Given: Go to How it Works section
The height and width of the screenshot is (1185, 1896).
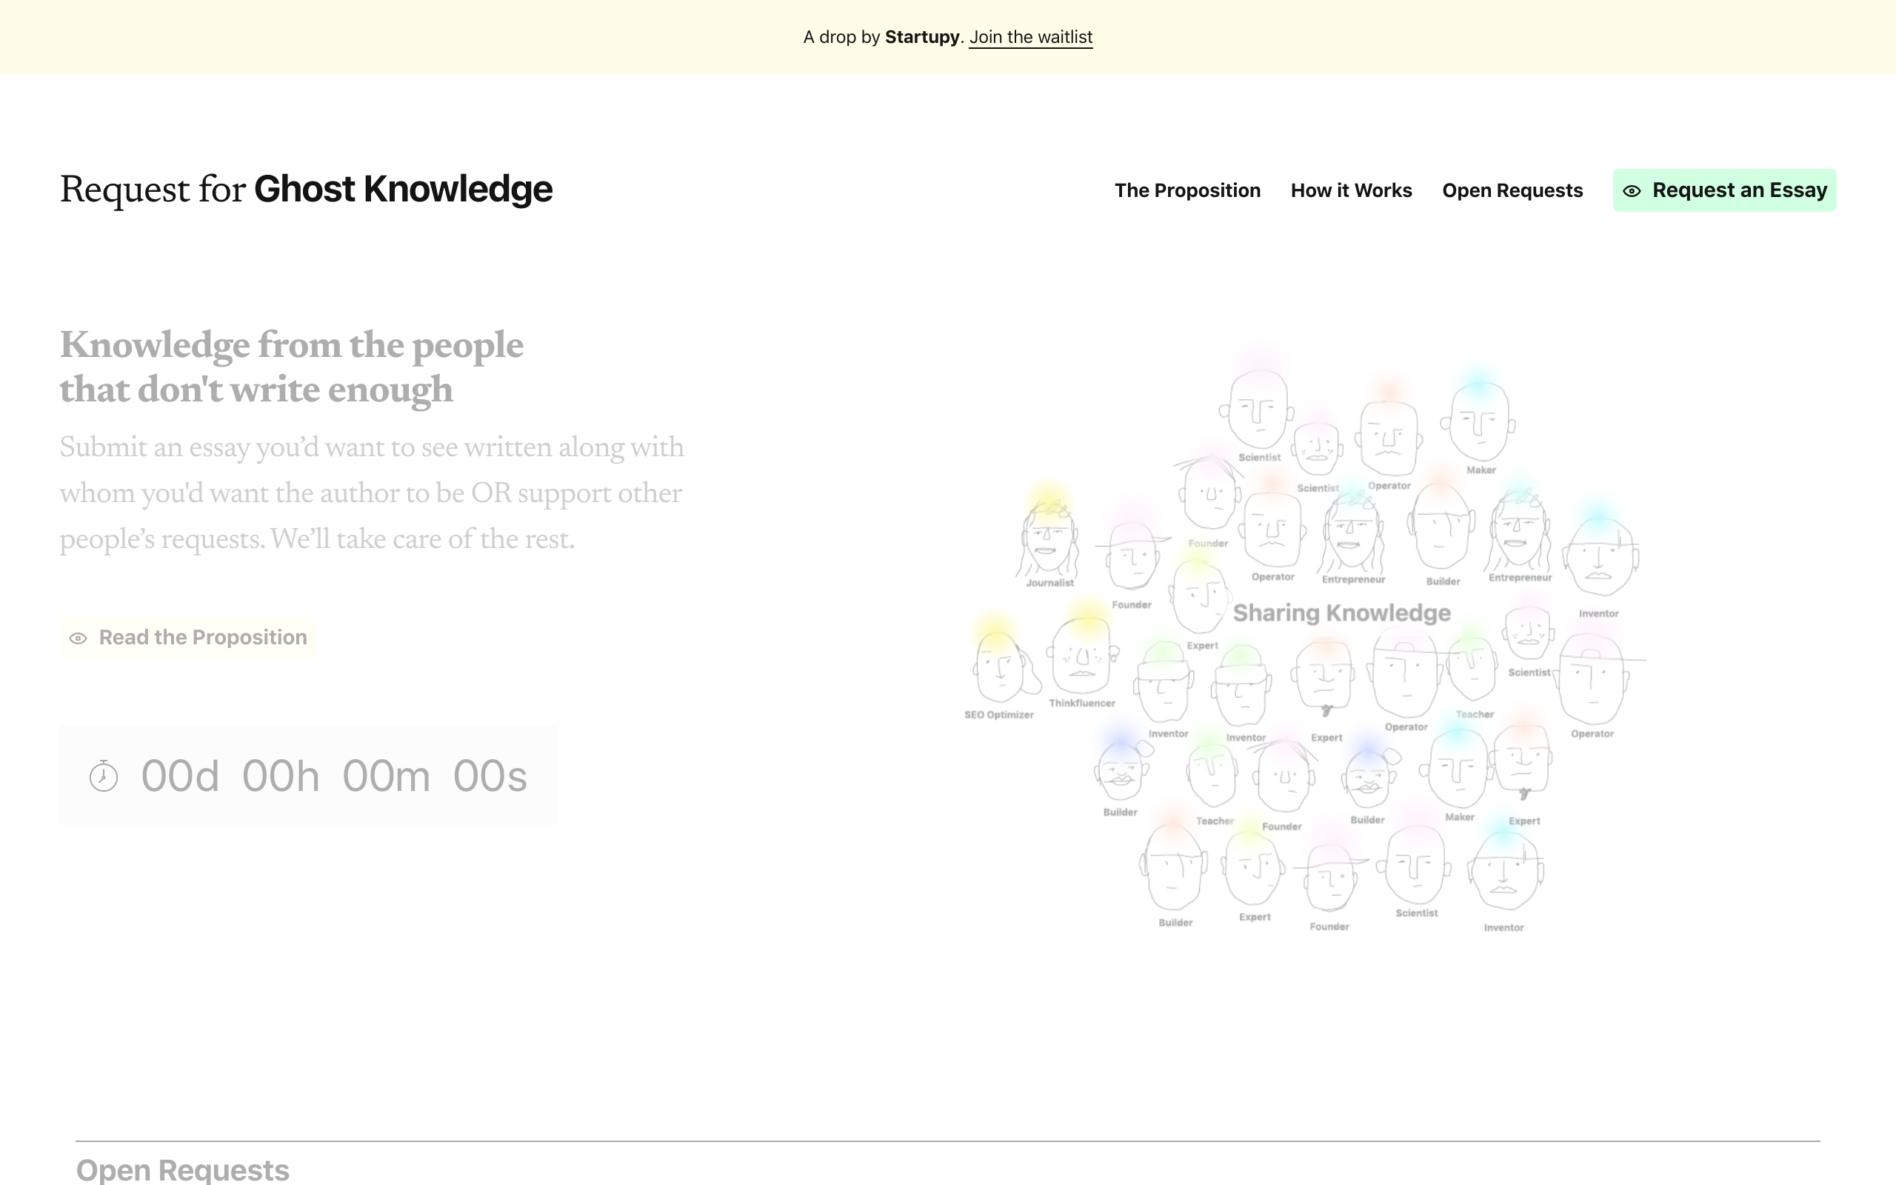Looking at the screenshot, I should 1351,190.
